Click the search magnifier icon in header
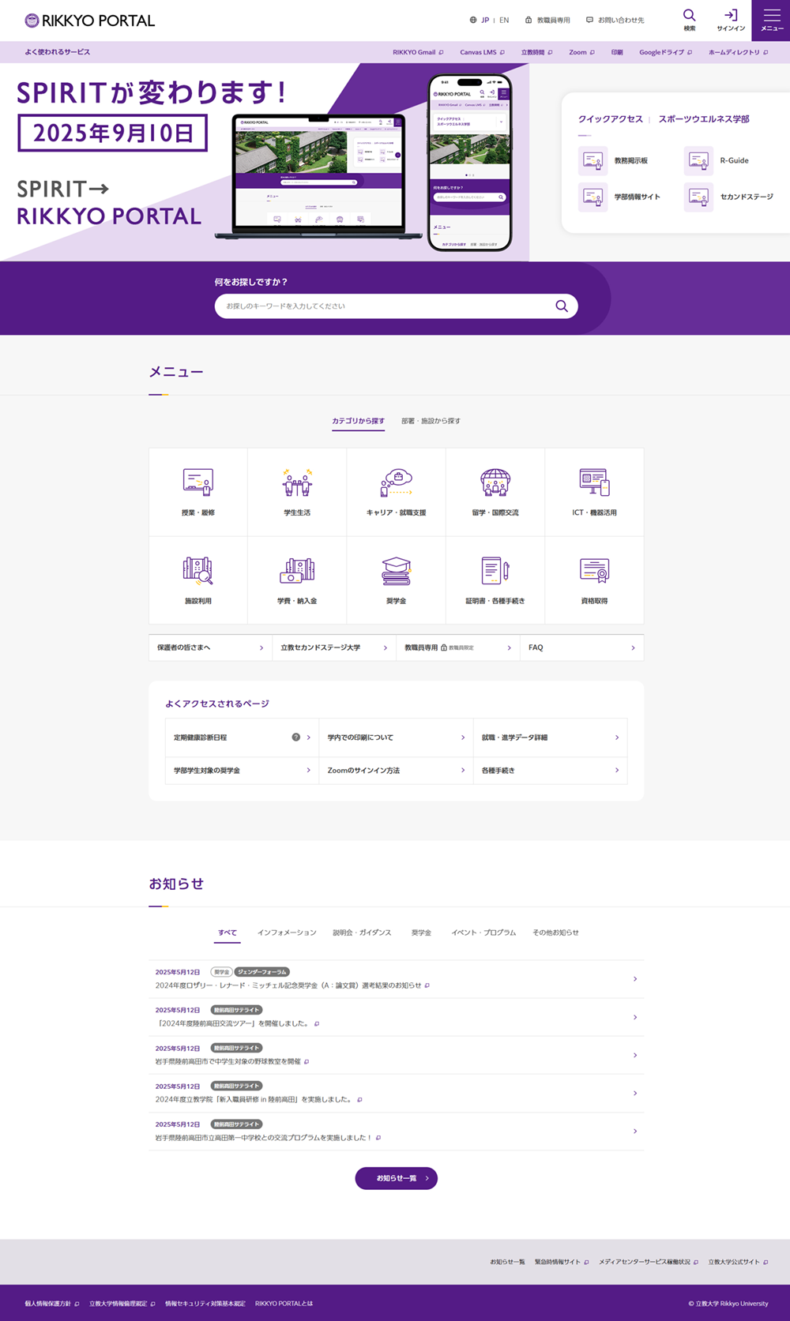 (690, 16)
